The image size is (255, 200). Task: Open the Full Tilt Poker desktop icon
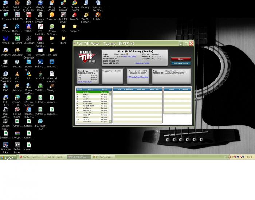click(63, 18)
